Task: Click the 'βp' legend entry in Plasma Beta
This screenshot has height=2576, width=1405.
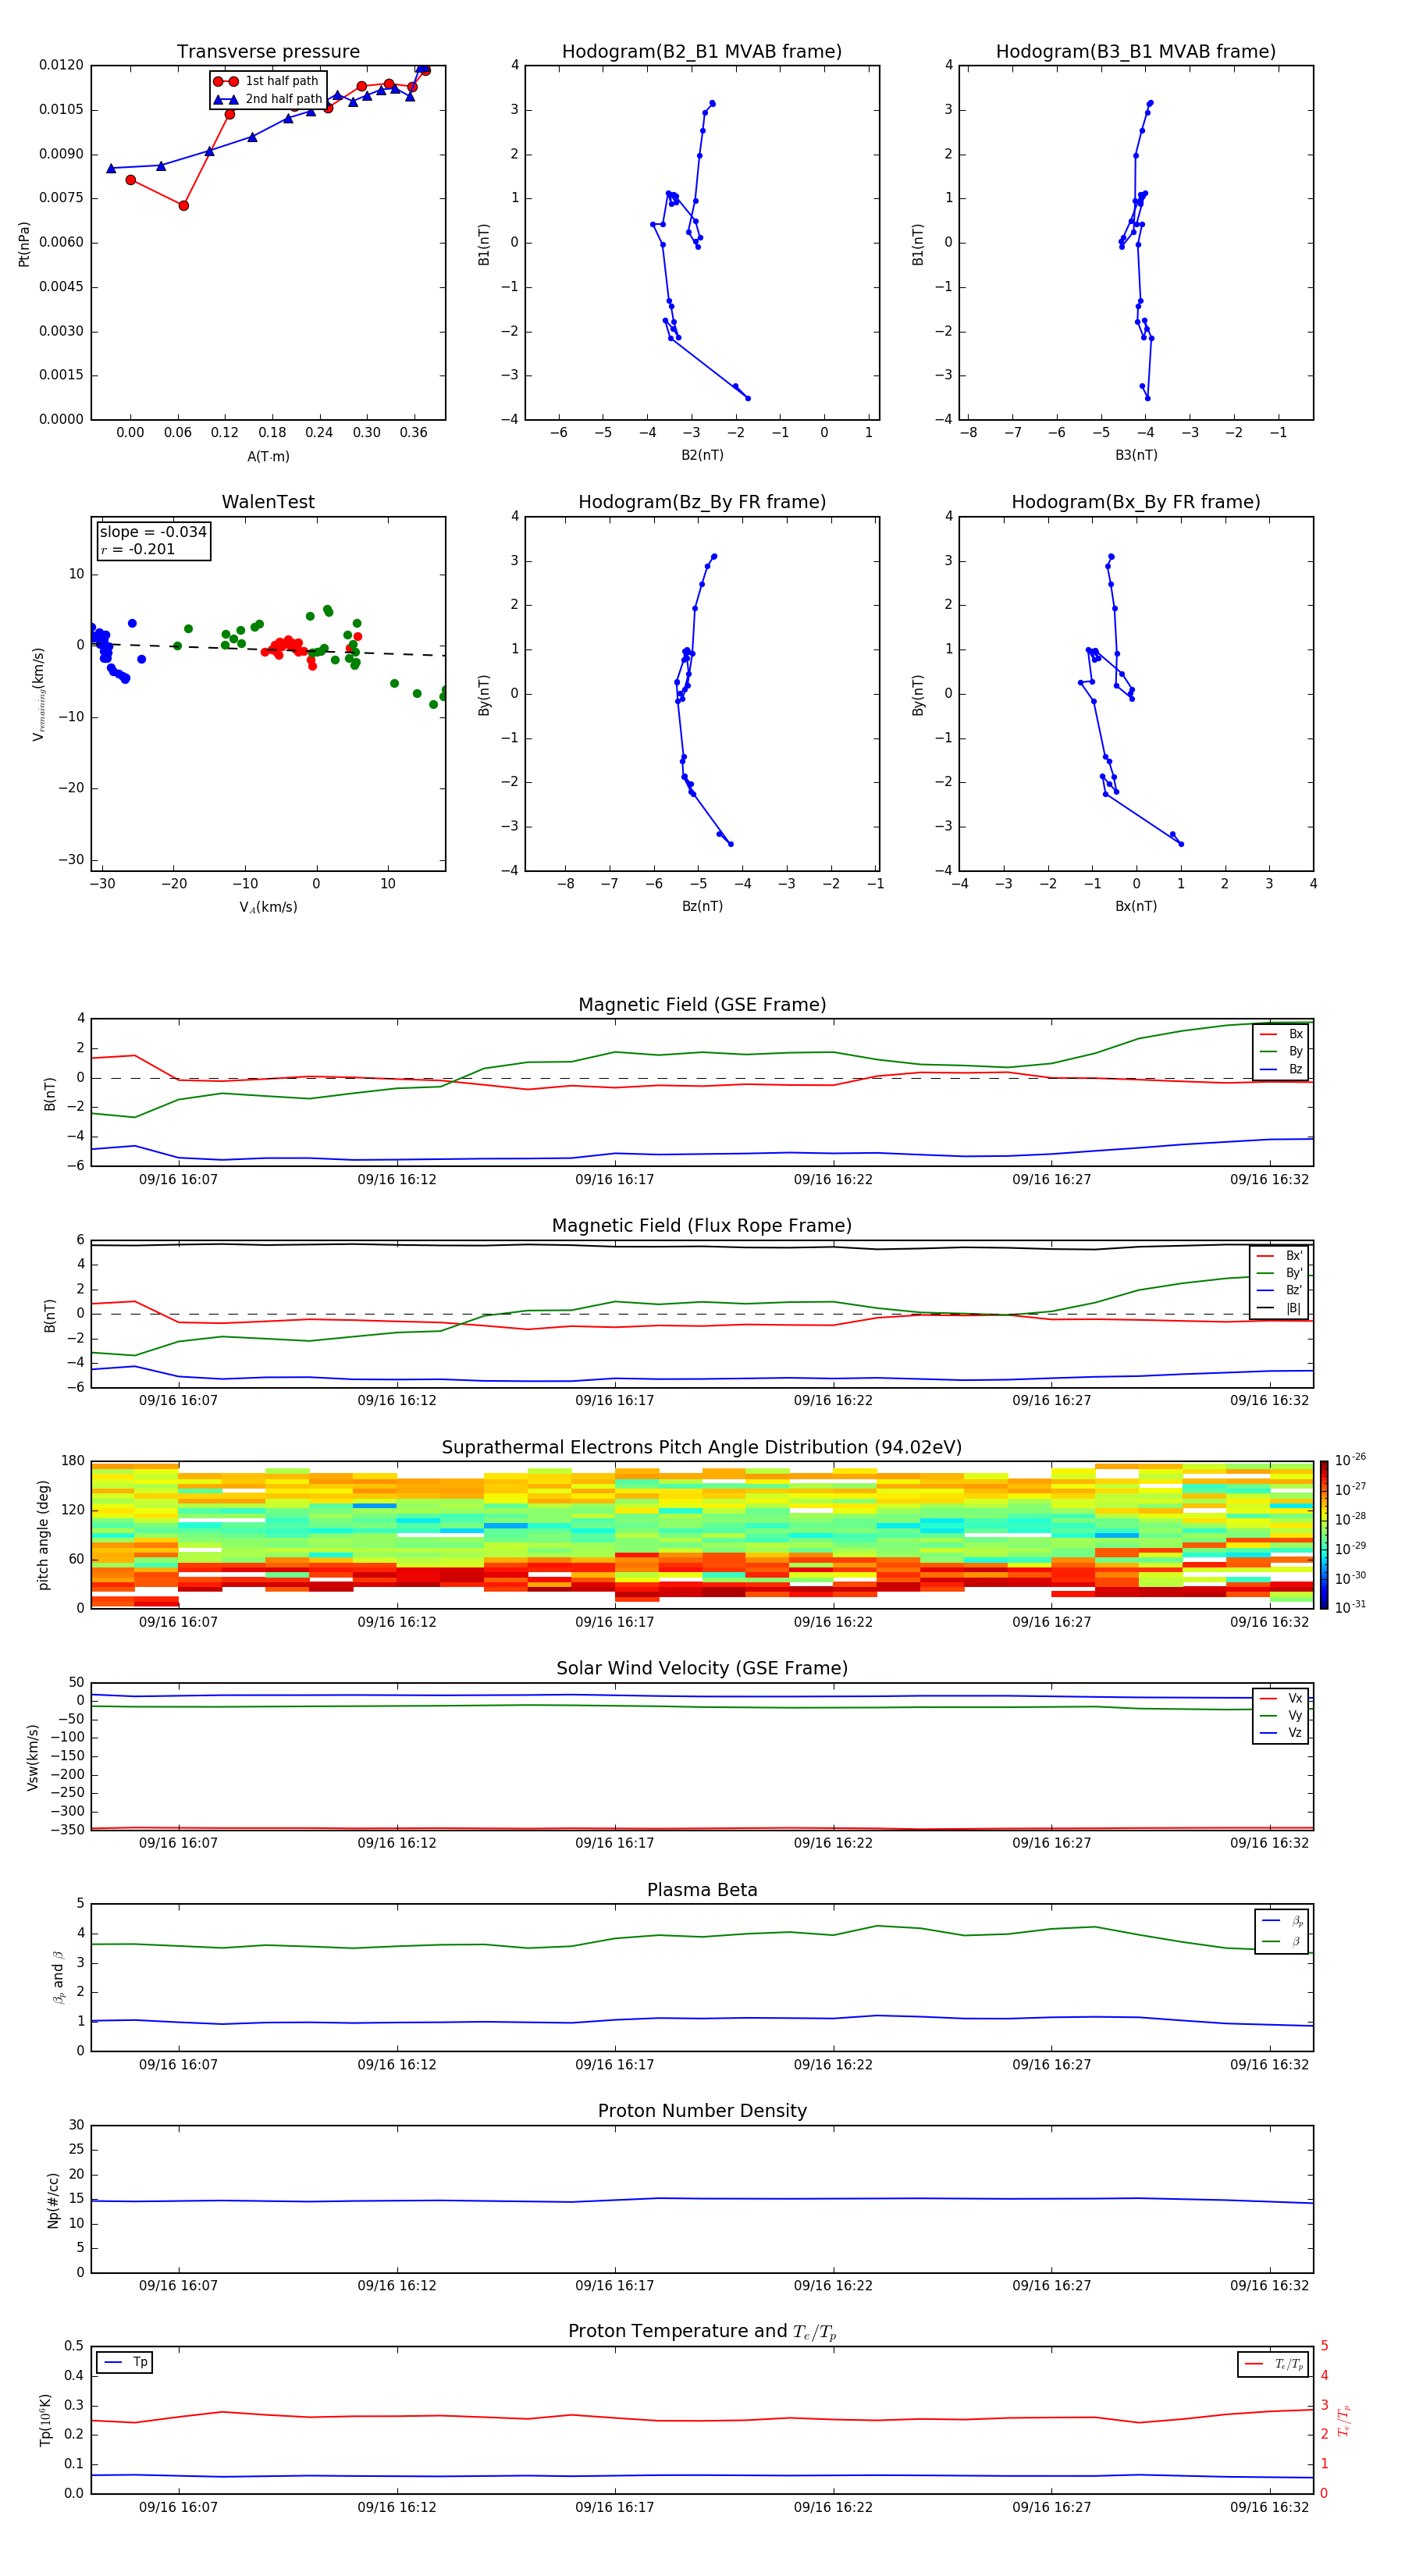Action: (x=1282, y=1921)
